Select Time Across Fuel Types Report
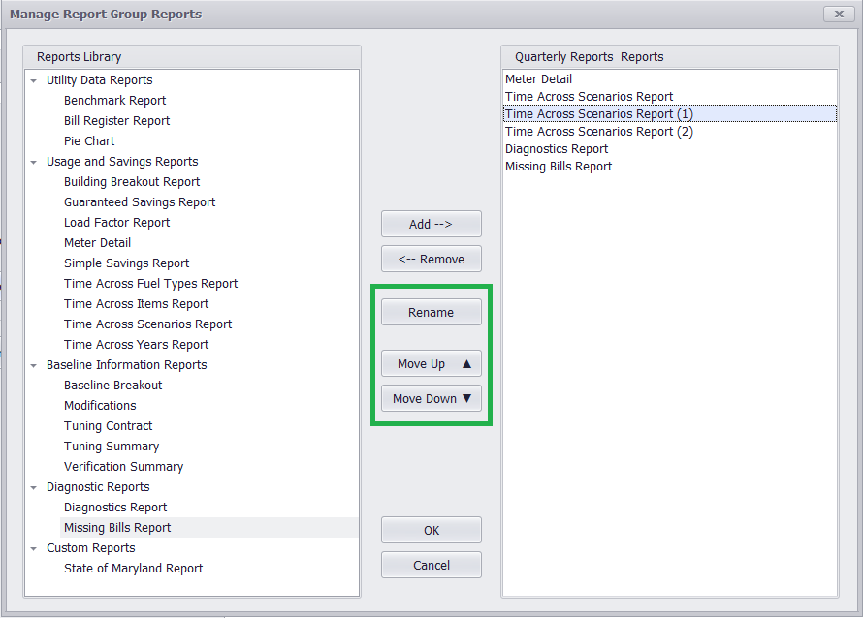Screen dimensions: 864x618 pos(150,284)
